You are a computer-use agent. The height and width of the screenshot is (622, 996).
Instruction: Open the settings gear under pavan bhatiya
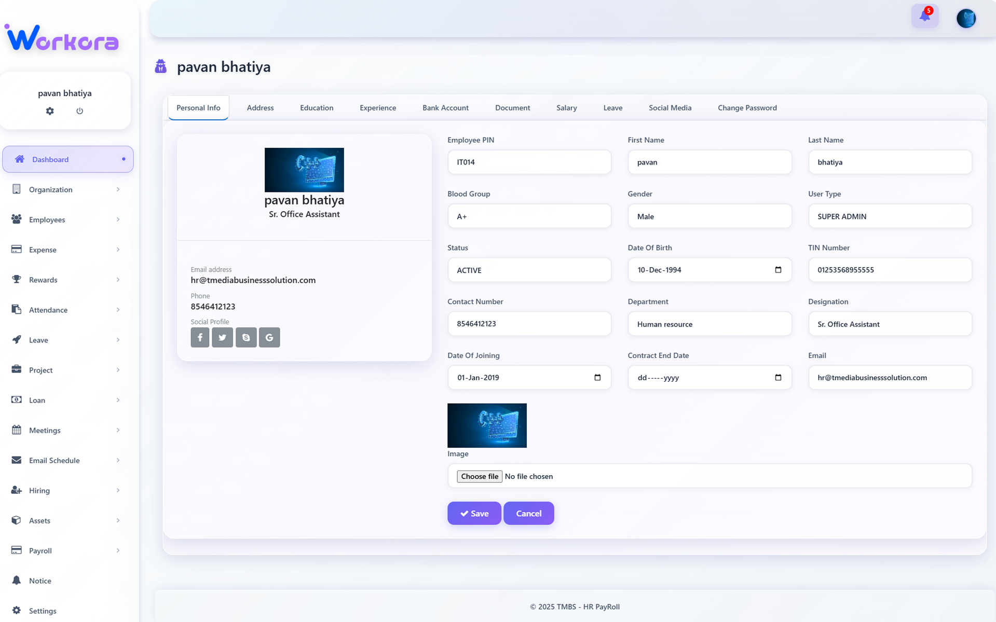click(x=50, y=110)
